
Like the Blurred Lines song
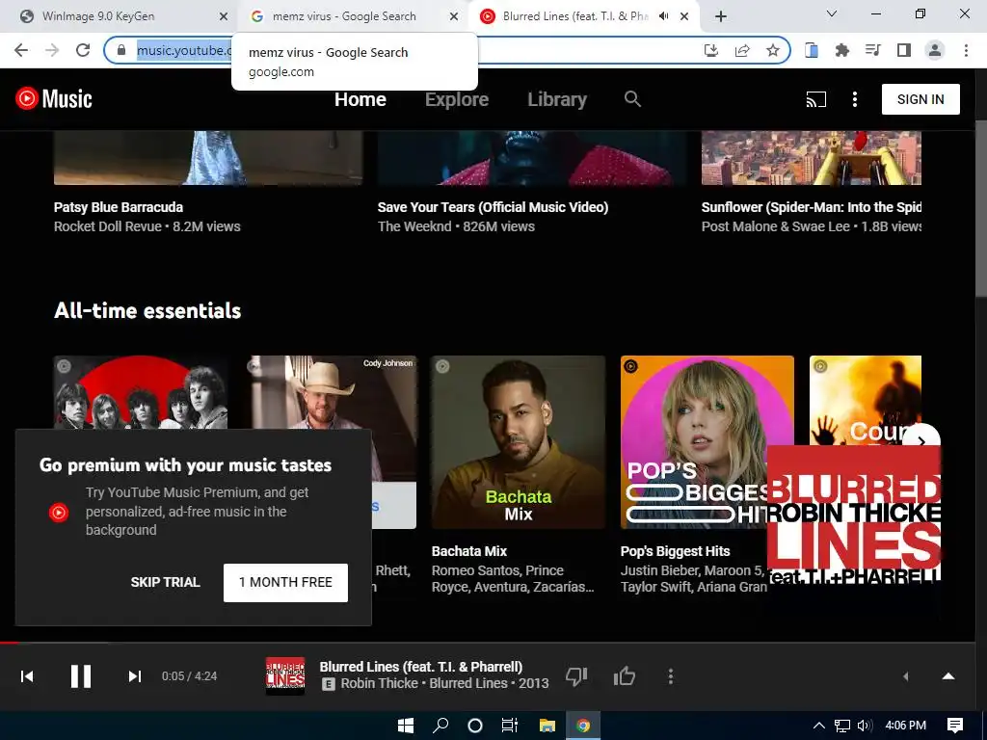624,676
